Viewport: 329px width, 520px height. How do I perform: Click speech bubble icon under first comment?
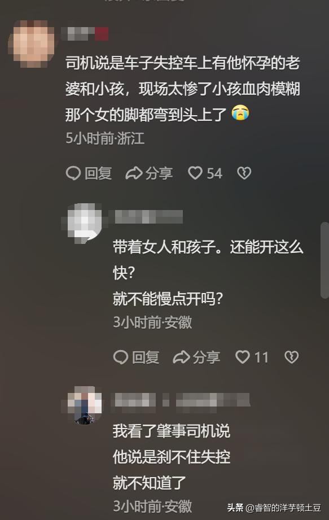coord(73,173)
